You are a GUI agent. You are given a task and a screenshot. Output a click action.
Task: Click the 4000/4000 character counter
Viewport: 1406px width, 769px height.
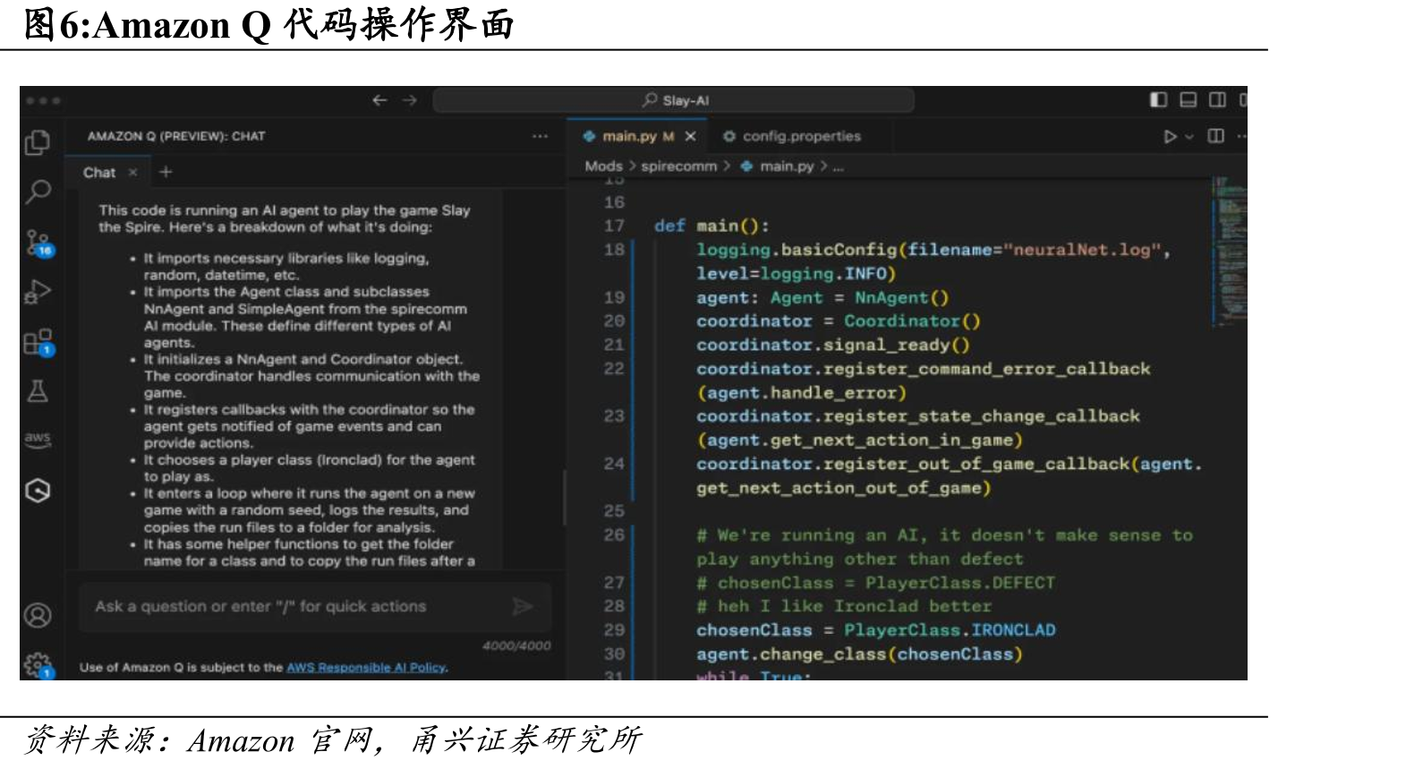pos(516,646)
